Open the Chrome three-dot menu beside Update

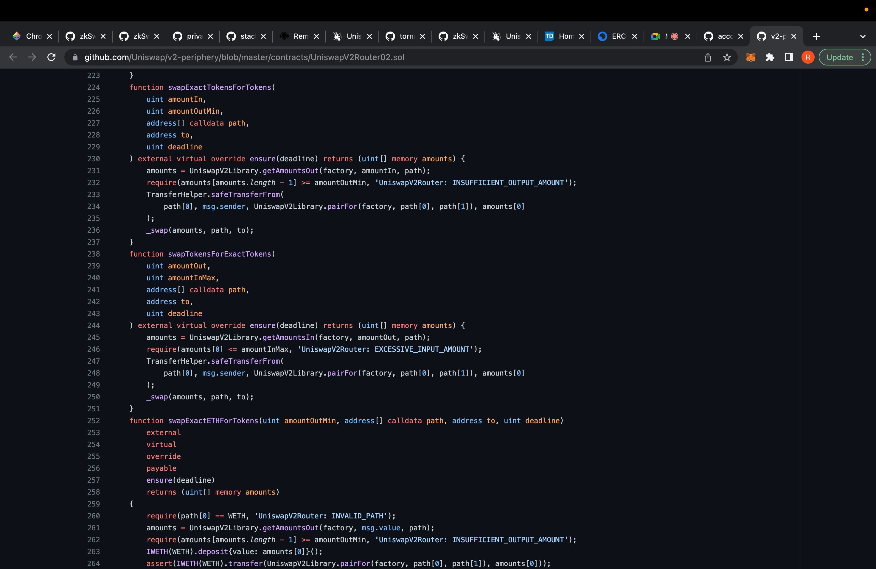click(863, 57)
